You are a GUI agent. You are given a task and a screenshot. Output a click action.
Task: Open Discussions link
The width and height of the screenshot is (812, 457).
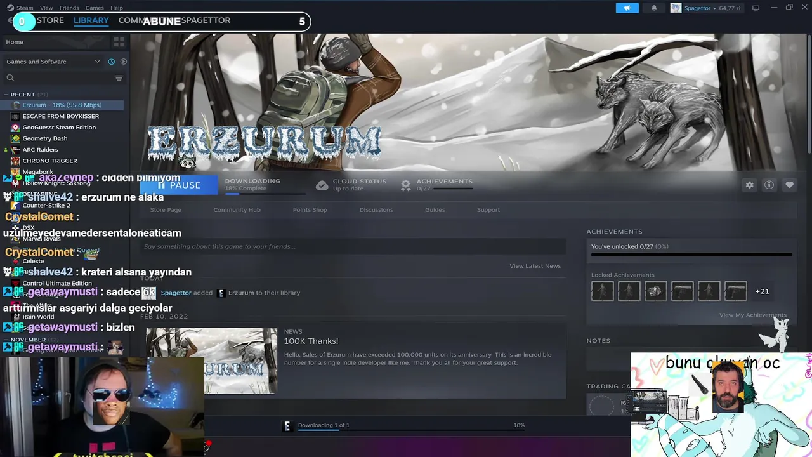pos(376,210)
